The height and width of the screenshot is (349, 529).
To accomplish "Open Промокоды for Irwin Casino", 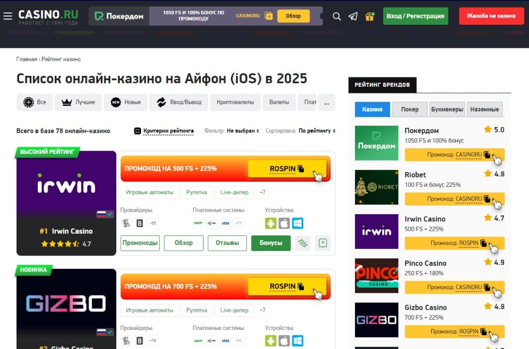I will tap(140, 243).
